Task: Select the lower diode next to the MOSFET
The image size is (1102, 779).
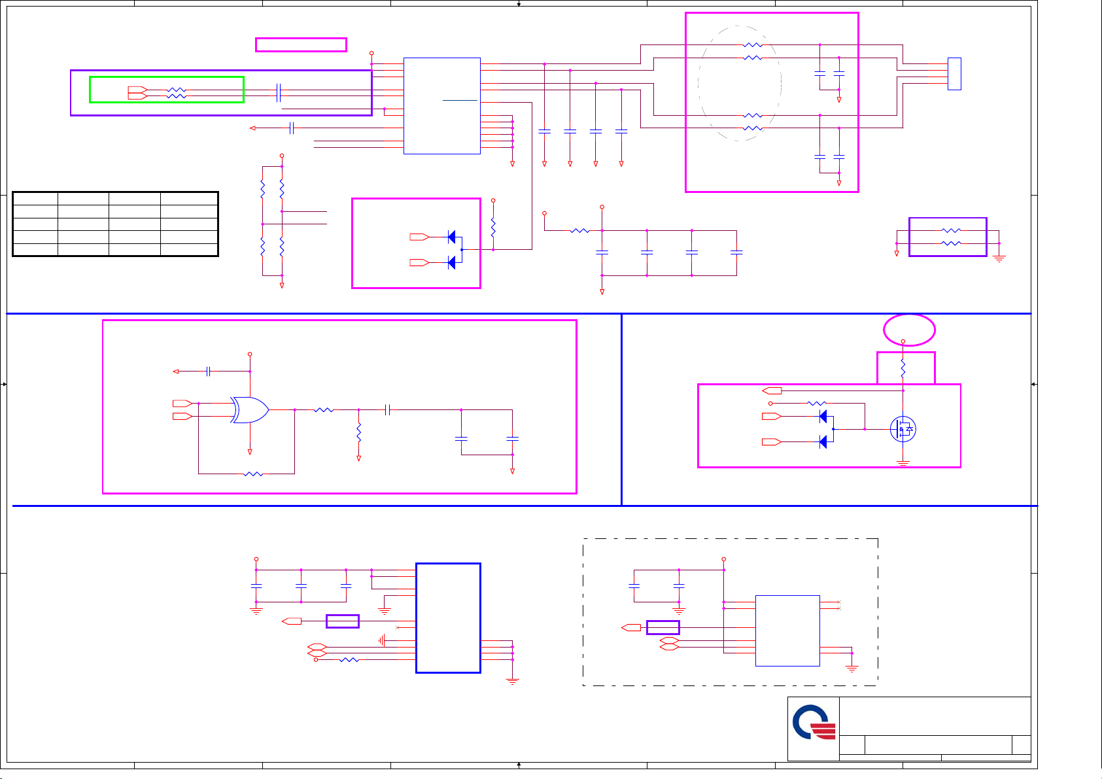Action: 823,442
